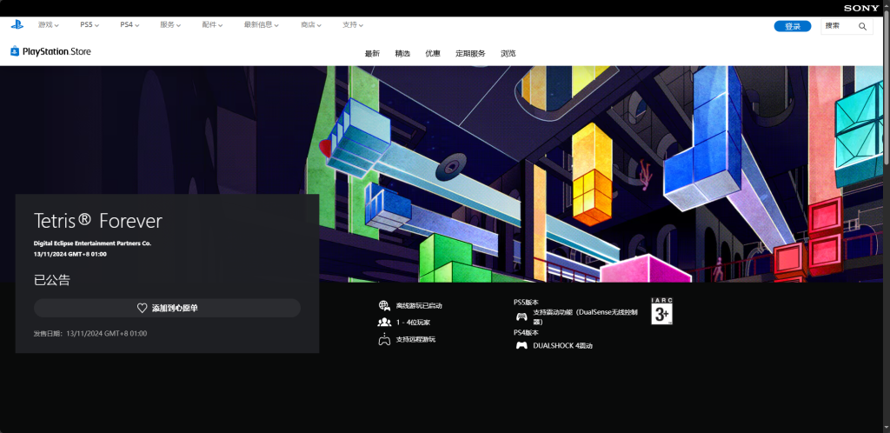890x433 pixels.
Task: Click Digital Eclipse Entertainment Partners Co. text
Action: 92,243
